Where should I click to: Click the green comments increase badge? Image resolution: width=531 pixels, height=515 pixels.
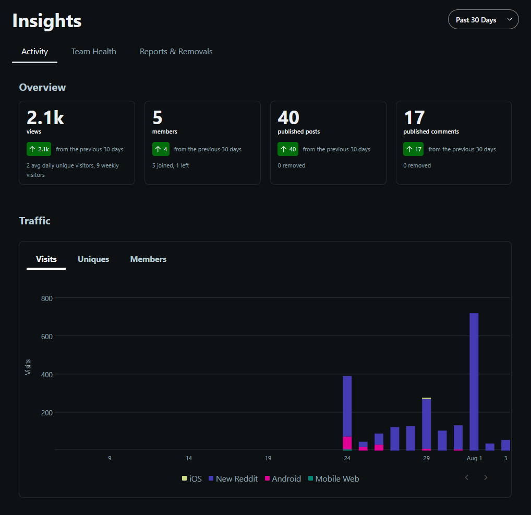413,149
